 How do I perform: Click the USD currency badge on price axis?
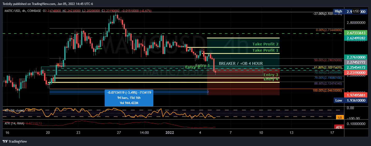[356, 11]
